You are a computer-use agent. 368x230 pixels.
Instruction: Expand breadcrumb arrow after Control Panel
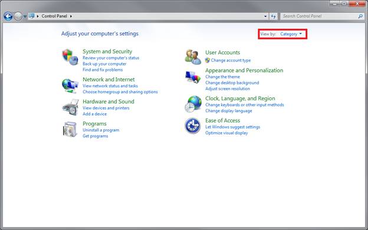click(x=71, y=16)
